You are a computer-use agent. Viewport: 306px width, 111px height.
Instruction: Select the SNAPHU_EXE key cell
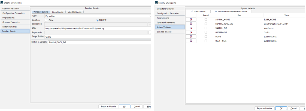coord(239,28)
